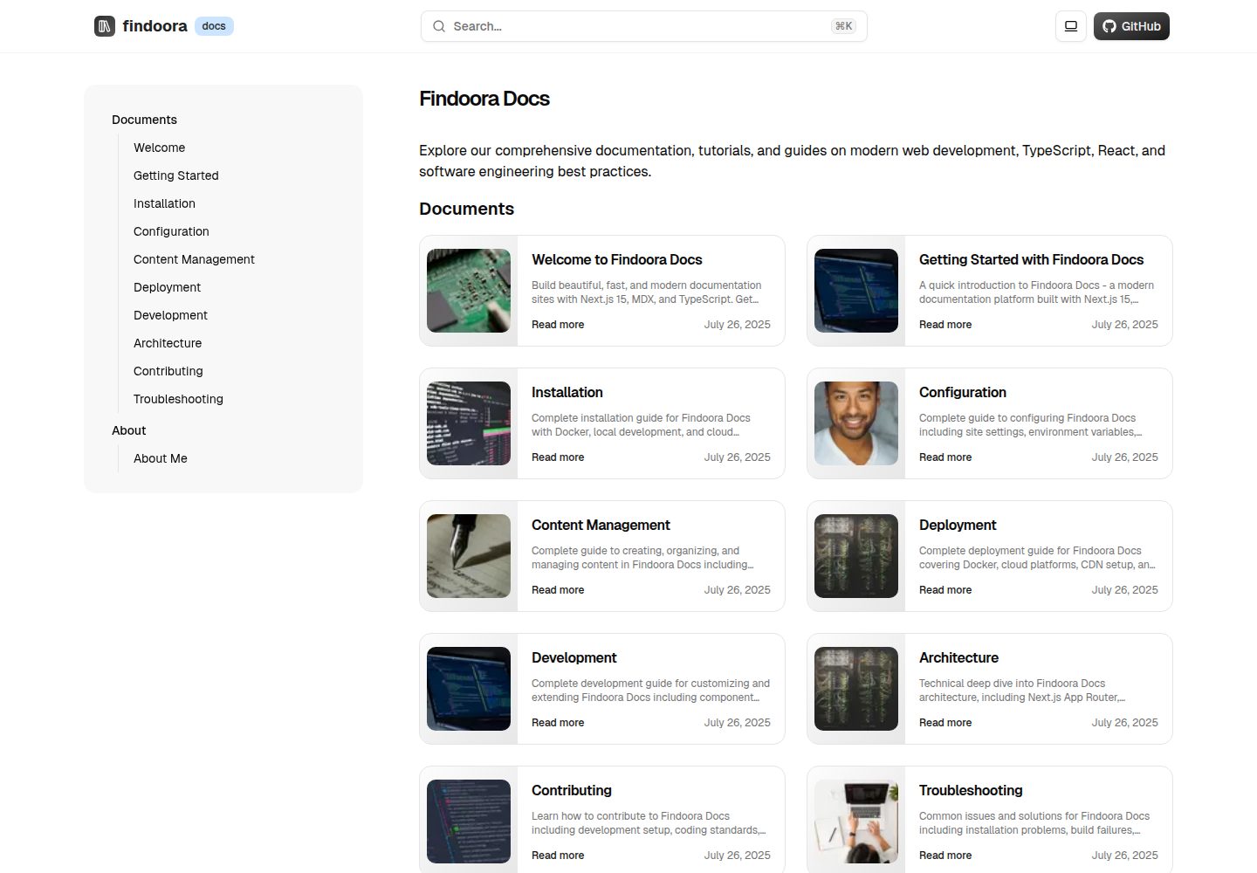The height and width of the screenshot is (873, 1257).
Task: Open the Deployment card's server rack thumbnail
Action: (x=856, y=556)
